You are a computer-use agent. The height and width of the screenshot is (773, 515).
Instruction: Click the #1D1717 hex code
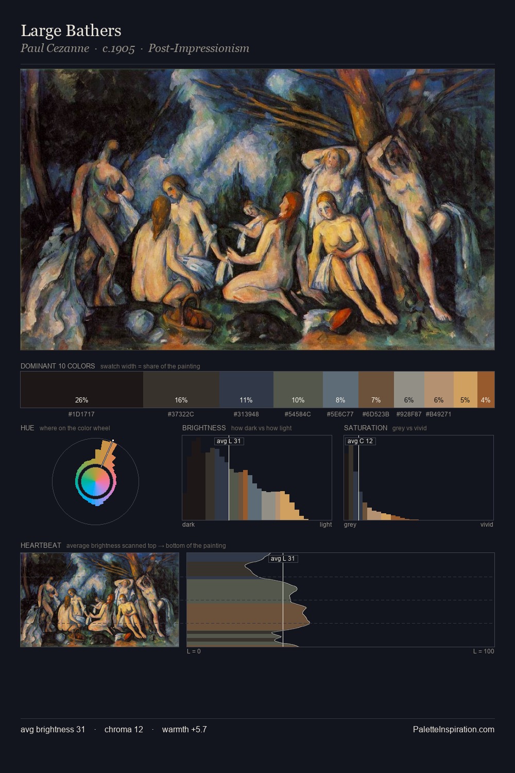click(x=81, y=414)
